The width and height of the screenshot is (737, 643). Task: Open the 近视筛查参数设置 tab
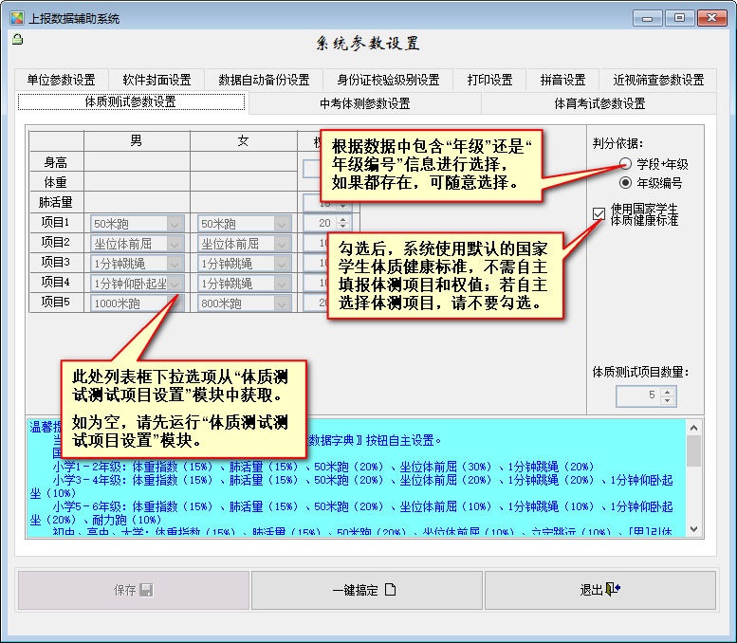coord(658,80)
